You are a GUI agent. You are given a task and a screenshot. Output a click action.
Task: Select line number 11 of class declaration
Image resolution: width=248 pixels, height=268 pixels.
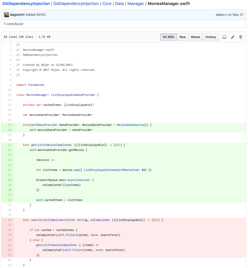pyautogui.click(x=10, y=95)
